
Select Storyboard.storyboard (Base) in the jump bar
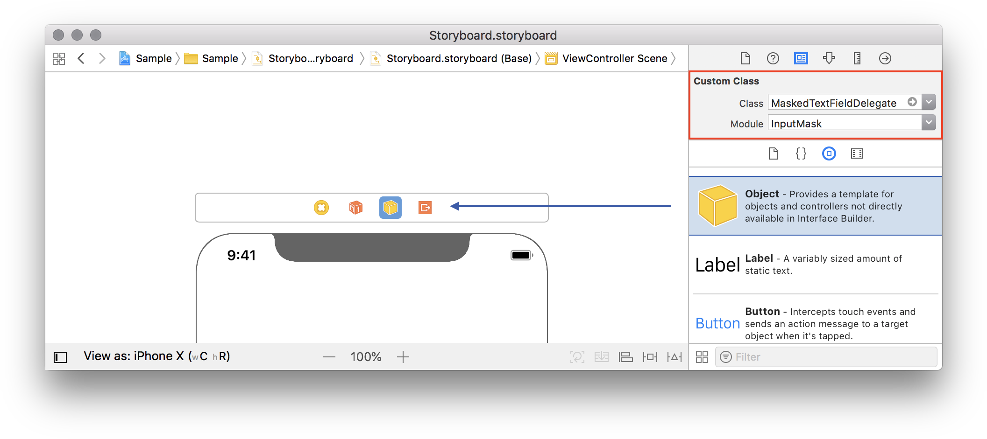[459, 58]
